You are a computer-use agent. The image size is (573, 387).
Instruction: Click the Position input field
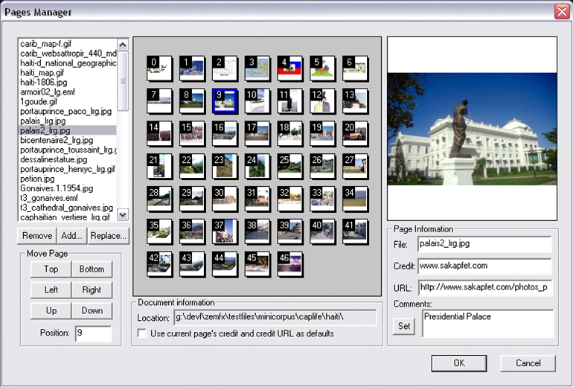(x=92, y=333)
